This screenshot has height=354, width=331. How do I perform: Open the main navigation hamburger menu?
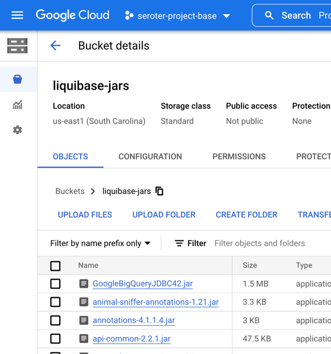coord(17,15)
